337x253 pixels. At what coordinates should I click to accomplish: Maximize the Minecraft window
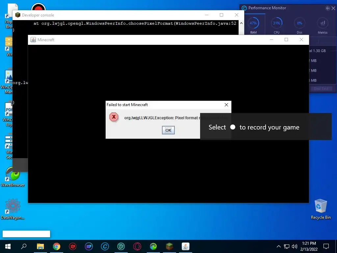286,40
